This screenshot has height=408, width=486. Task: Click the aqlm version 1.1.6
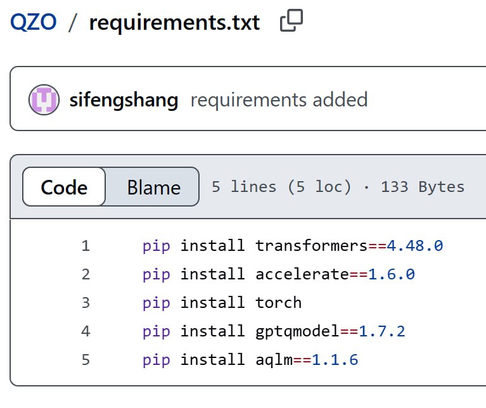click(335, 360)
